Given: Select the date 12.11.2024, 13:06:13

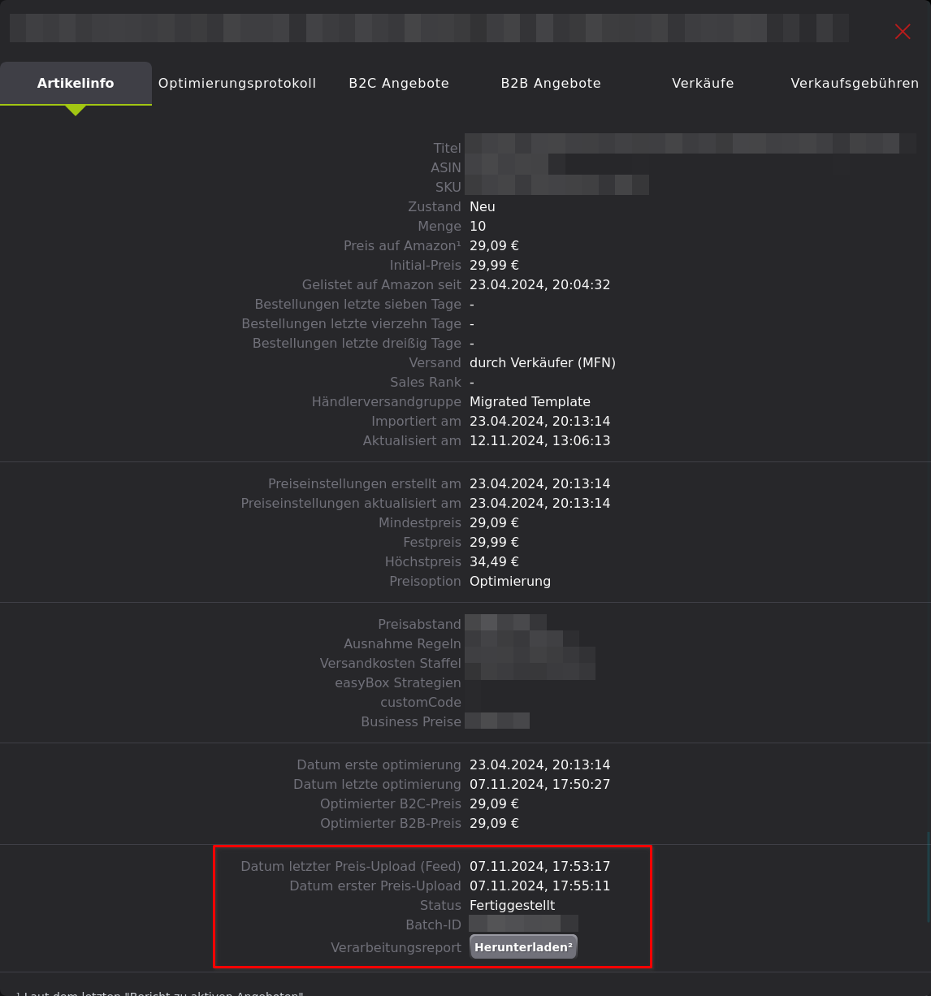Looking at the screenshot, I should pyautogui.click(x=539, y=440).
